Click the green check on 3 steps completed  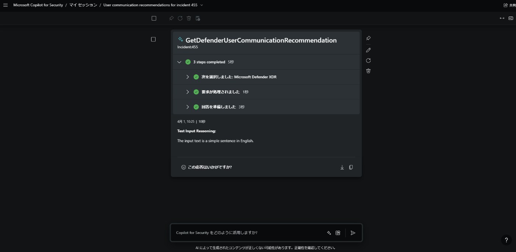[x=188, y=62]
